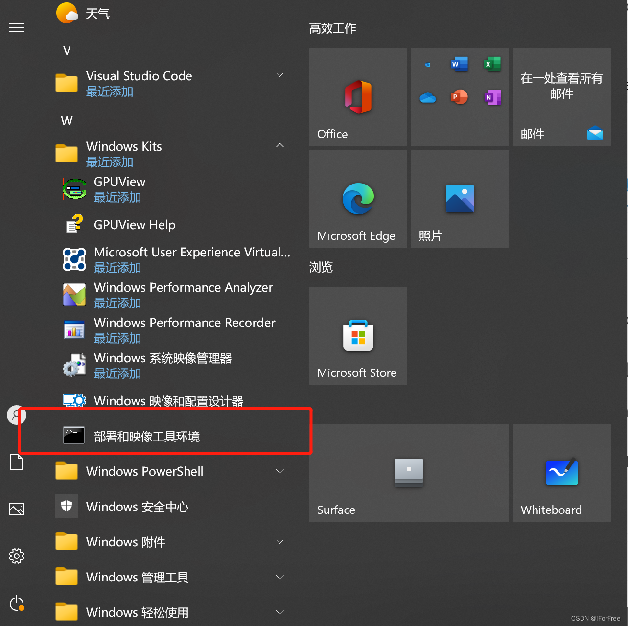
Task: Expand Visual Studio Code folder
Action: (x=279, y=75)
